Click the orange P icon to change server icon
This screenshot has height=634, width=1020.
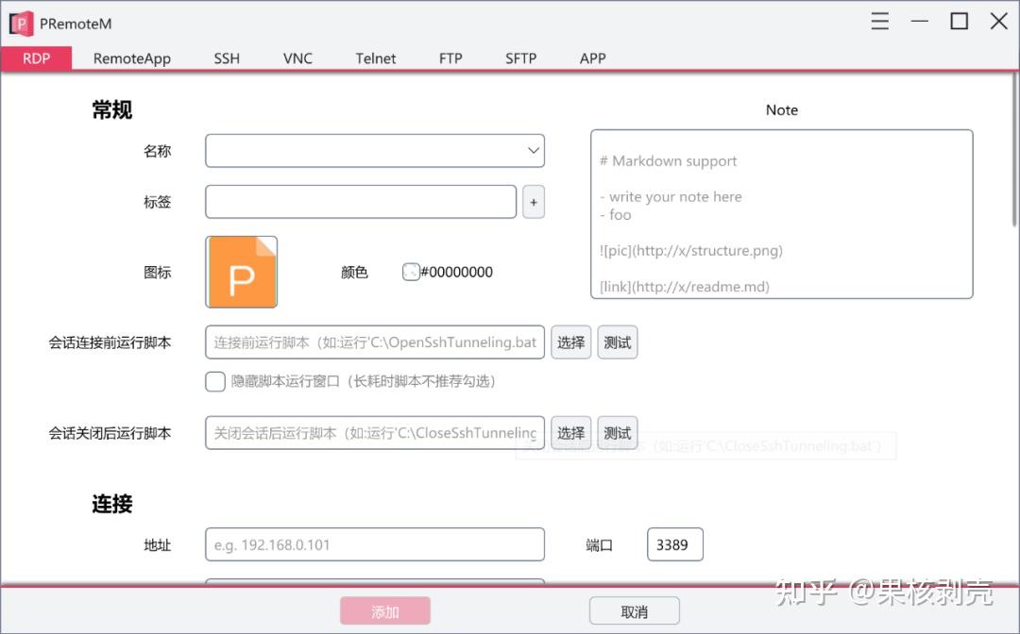[241, 272]
